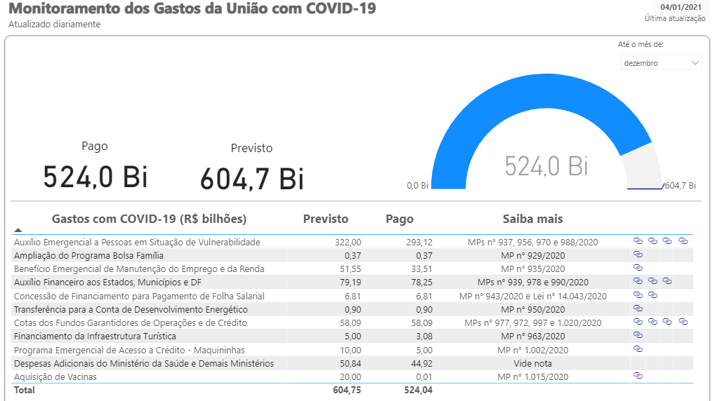The width and height of the screenshot is (722, 401).
Task: Click 'Vide nota' in Saiba mais column
Action: click(533, 364)
